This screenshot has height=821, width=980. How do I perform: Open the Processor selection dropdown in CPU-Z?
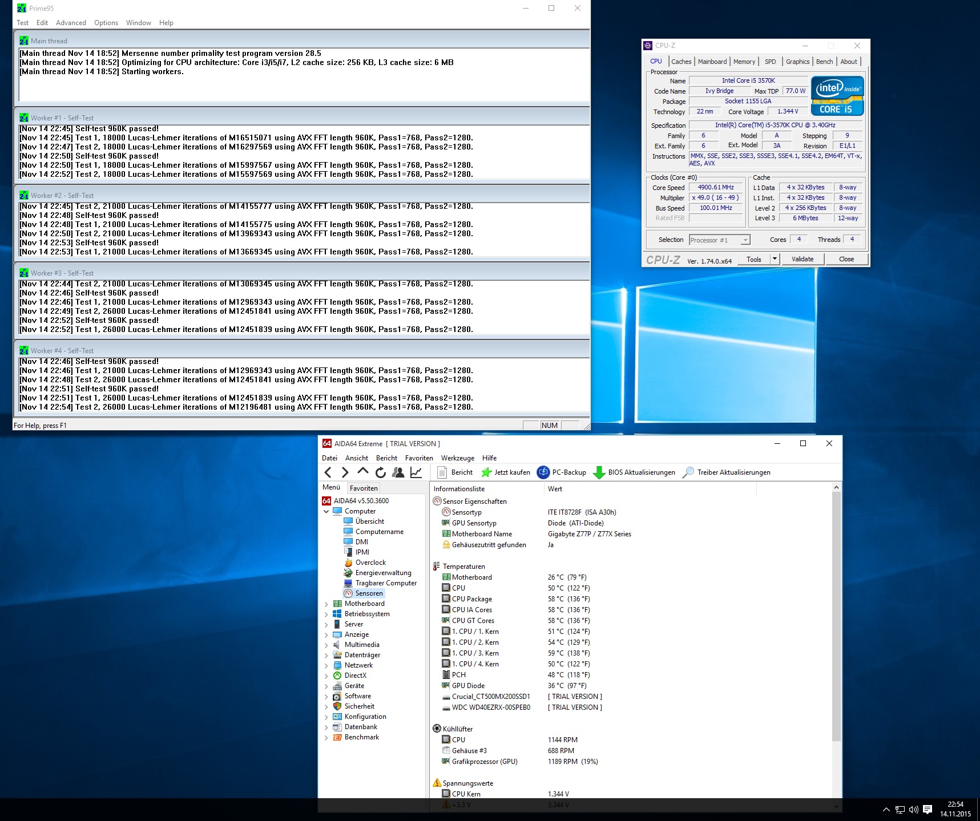pyautogui.click(x=720, y=240)
